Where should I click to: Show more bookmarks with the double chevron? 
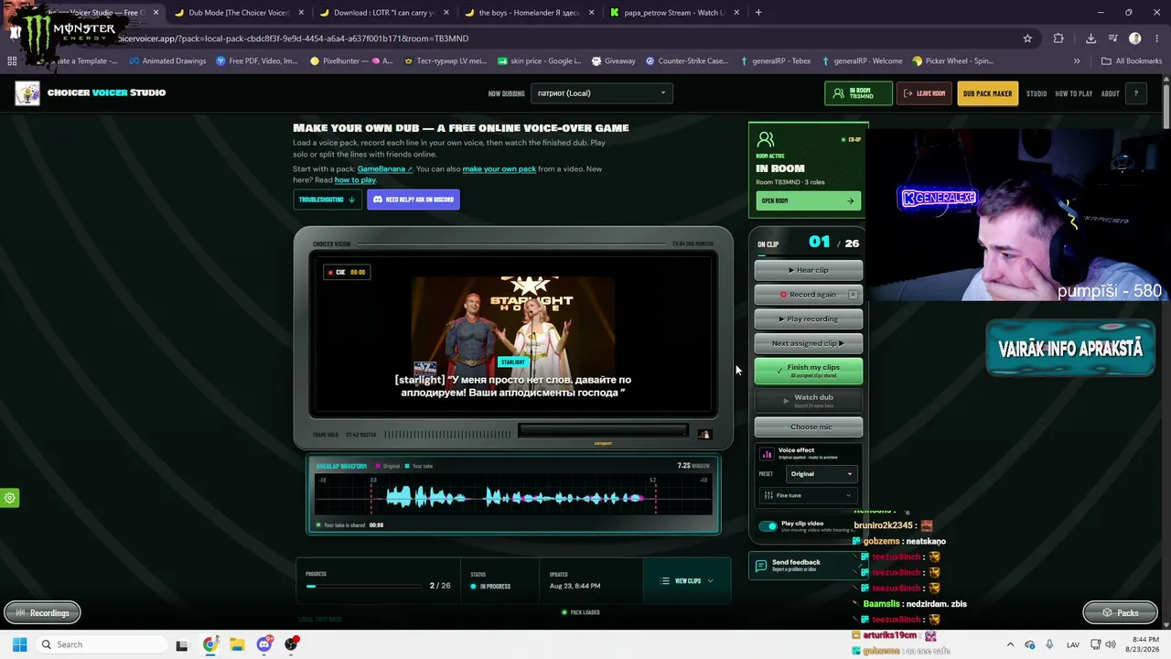click(x=1077, y=61)
